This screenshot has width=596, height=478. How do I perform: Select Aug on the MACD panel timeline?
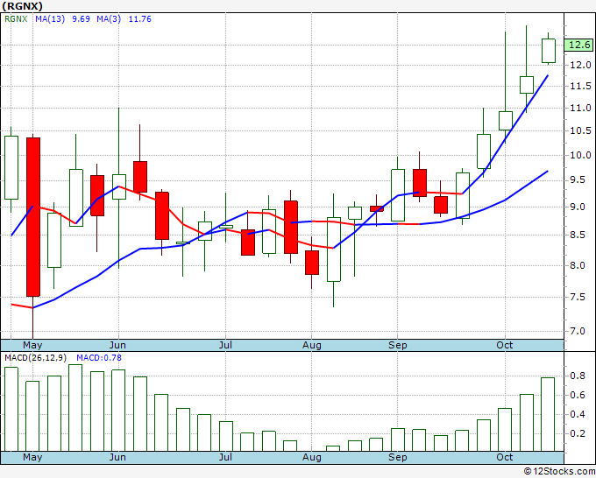point(312,457)
